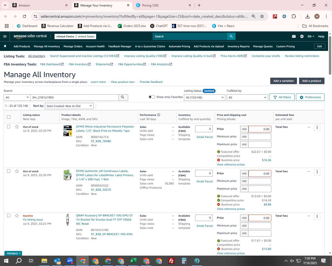Click the Amazon Seller Central logo

coord(30,36)
